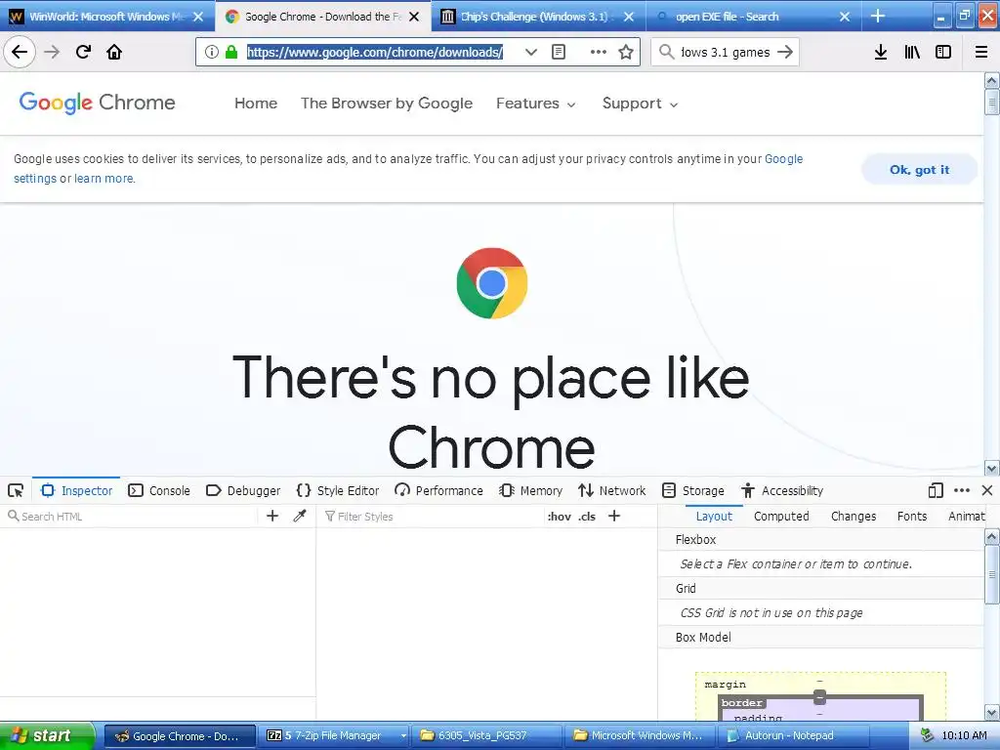Submit search with the arrow button
This screenshot has height=750, width=1000.
(786, 52)
